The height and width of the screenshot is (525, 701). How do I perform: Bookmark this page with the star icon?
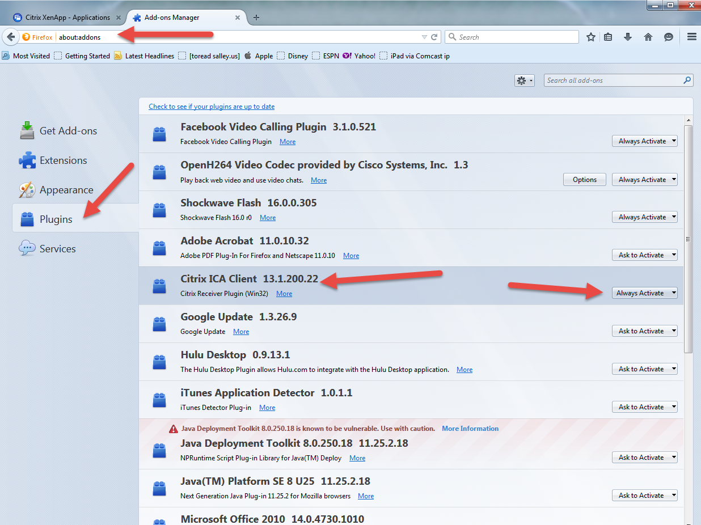pyautogui.click(x=591, y=37)
